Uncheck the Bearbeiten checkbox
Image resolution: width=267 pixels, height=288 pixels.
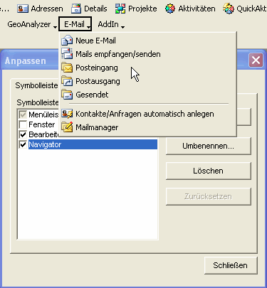coord(23,134)
